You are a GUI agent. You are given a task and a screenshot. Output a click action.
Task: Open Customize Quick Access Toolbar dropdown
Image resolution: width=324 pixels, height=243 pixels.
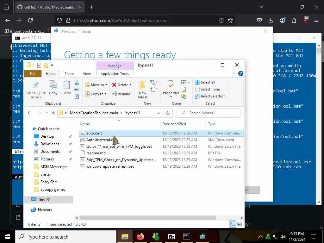[x=52, y=65]
